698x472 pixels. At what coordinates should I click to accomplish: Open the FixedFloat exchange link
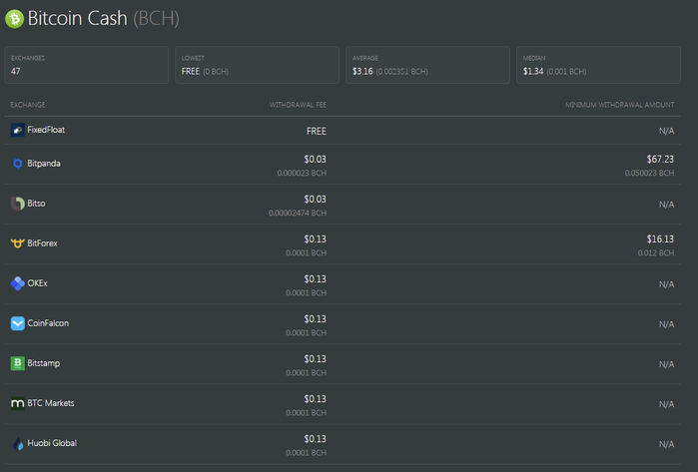click(x=46, y=130)
